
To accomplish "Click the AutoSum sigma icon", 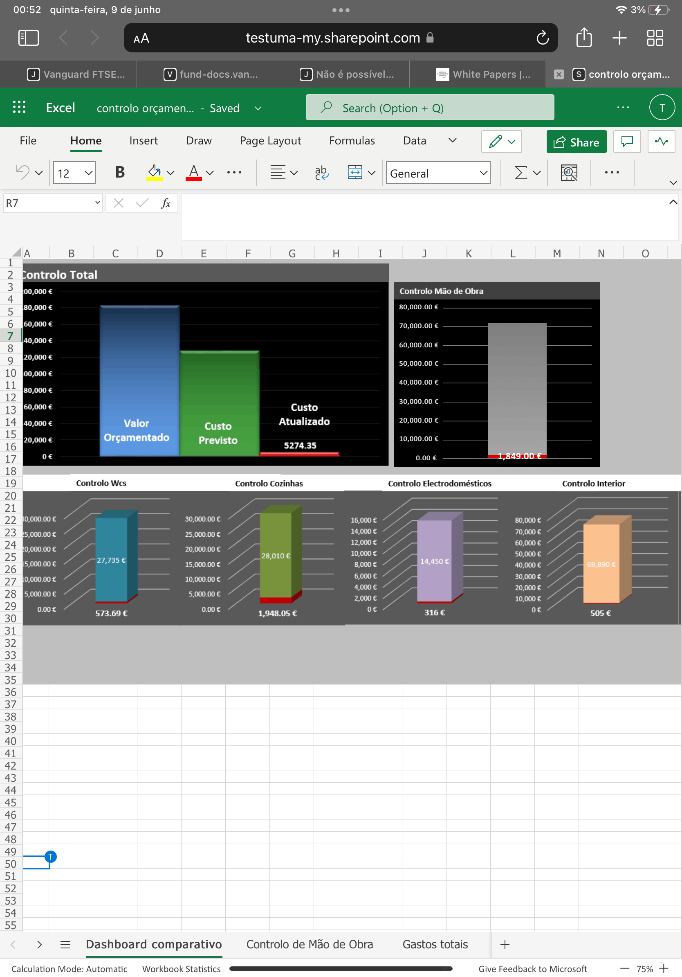I will click(x=521, y=172).
